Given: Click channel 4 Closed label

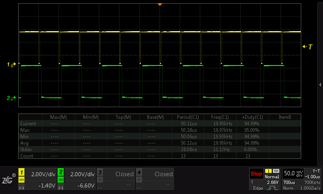Looking at the screenshot, I should tap(164, 174).
